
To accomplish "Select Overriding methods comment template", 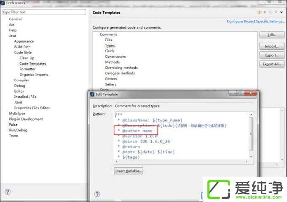I will (121, 67).
